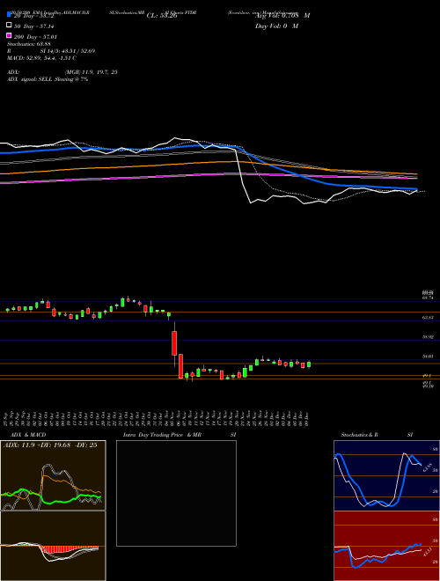Select the '50 Day - 57.14' label
This screenshot has height=581, width=440.
pos(34,26)
